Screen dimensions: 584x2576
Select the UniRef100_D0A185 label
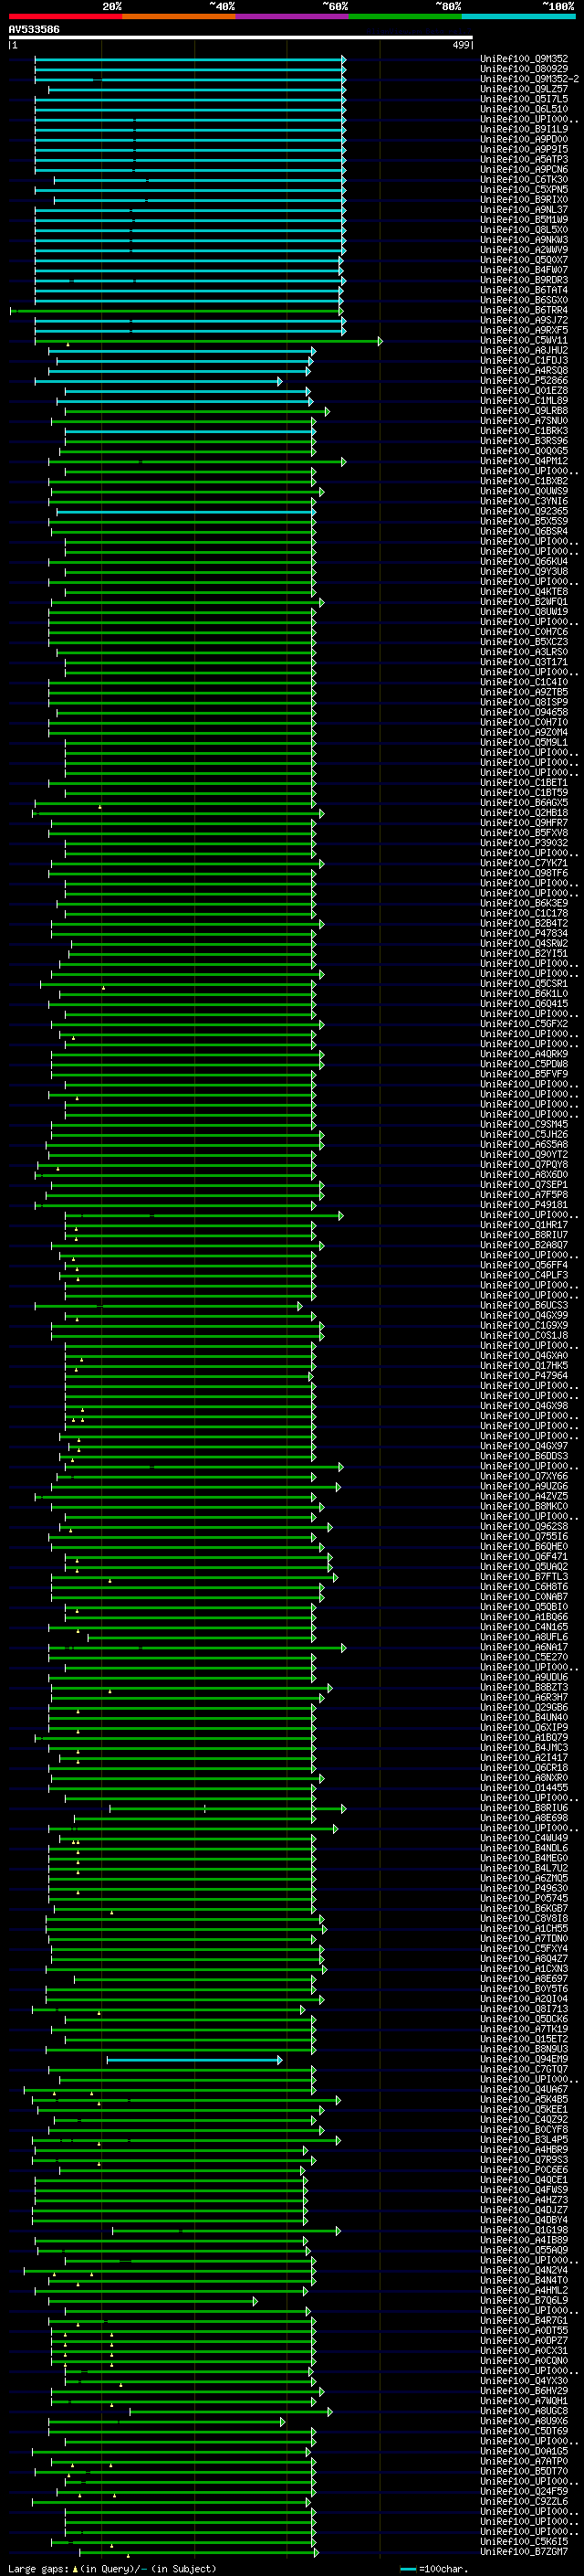[x=524, y=2451]
